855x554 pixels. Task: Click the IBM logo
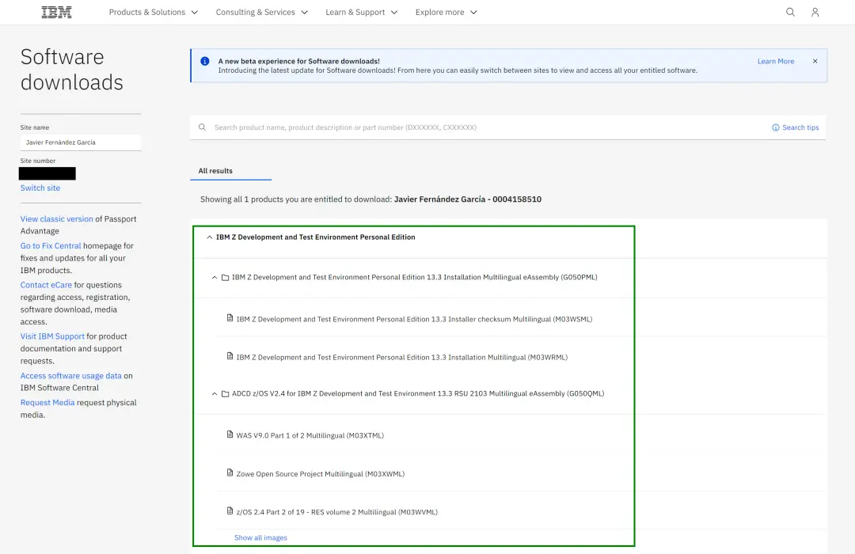coord(57,12)
